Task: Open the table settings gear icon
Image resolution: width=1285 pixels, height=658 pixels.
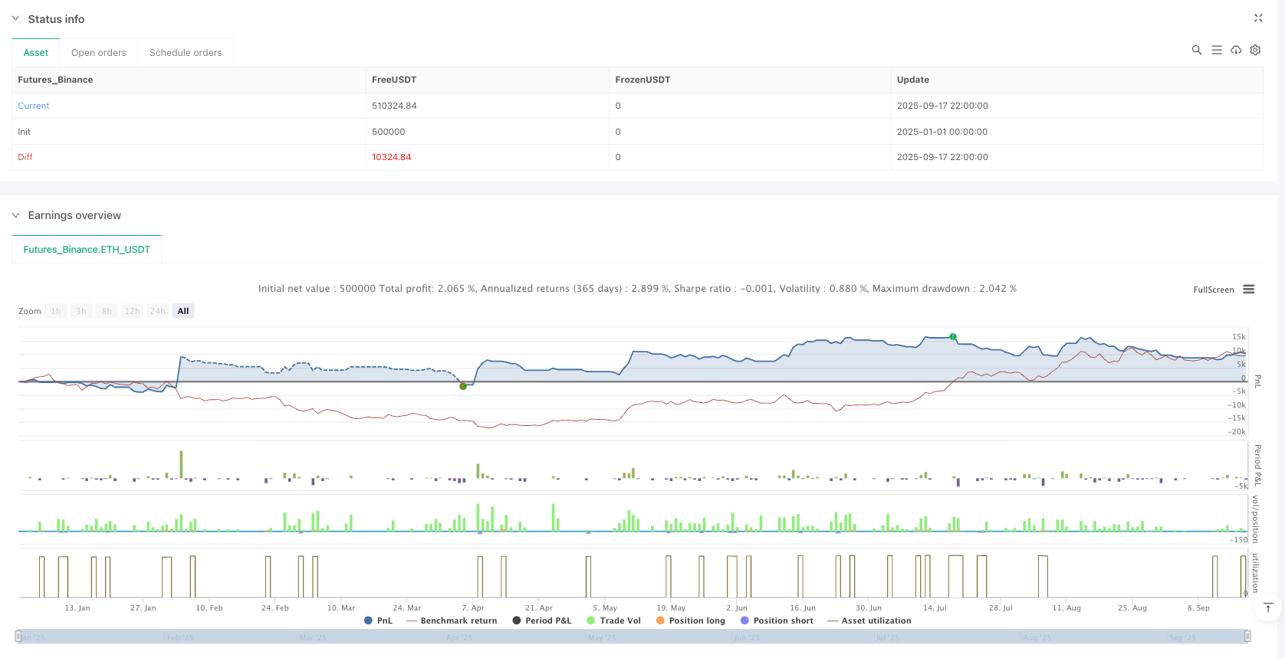Action: pyautogui.click(x=1255, y=50)
